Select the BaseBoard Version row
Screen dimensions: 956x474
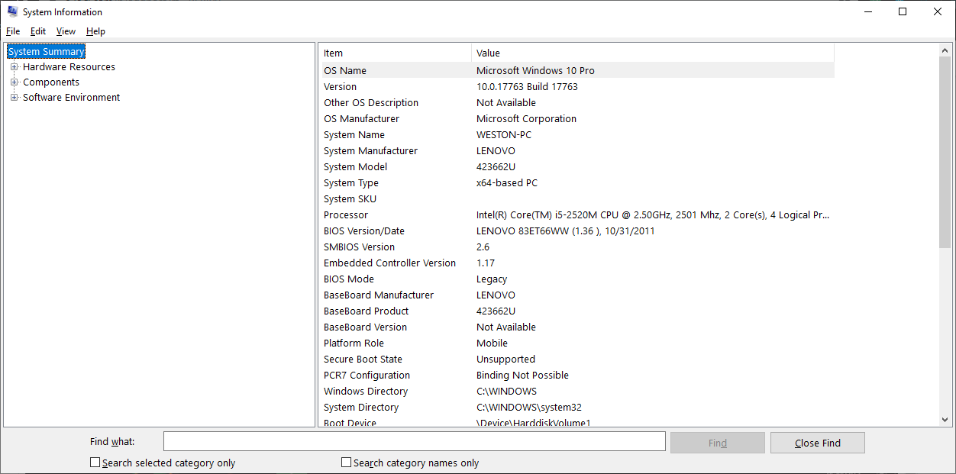click(x=577, y=327)
